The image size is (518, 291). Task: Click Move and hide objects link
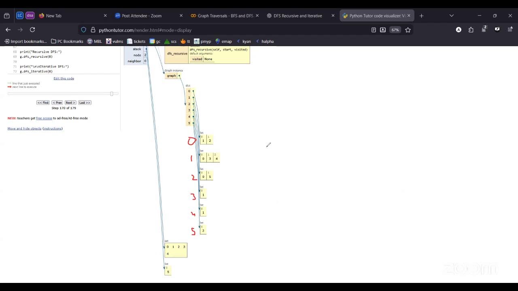coord(24,129)
